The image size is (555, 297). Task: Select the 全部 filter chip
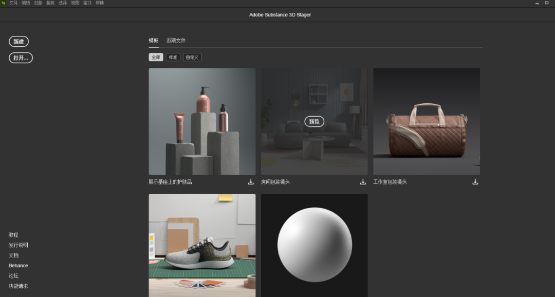pyautogui.click(x=156, y=57)
